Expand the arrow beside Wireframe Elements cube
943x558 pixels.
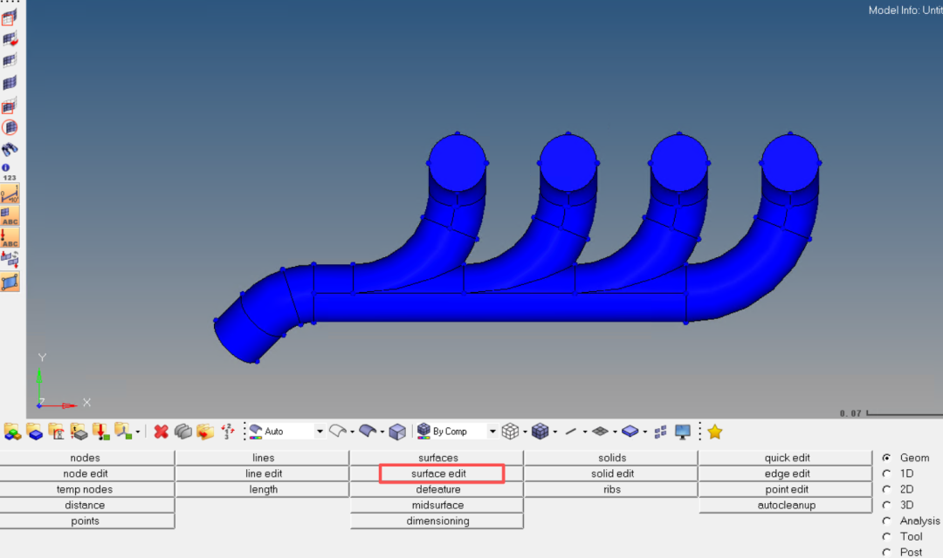pyautogui.click(x=525, y=432)
